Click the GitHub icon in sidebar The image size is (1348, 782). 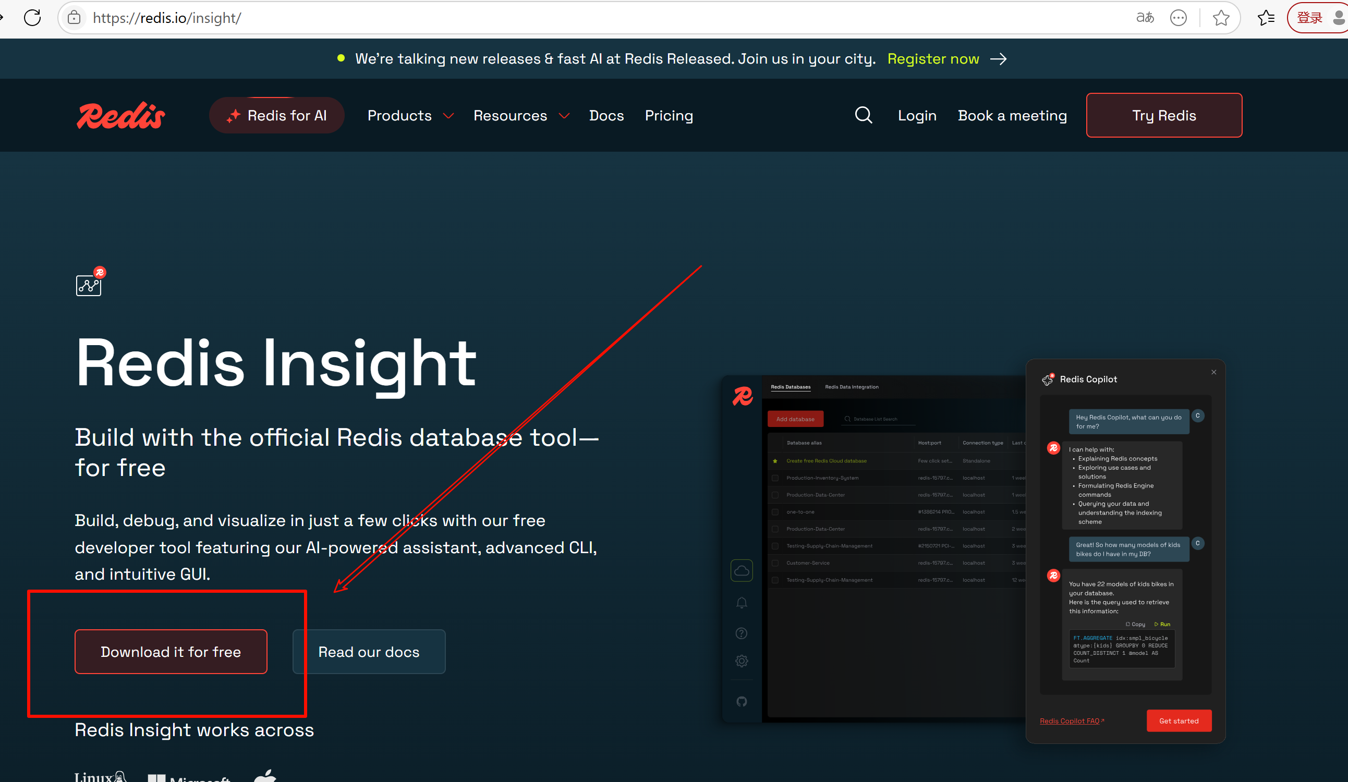click(742, 701)
